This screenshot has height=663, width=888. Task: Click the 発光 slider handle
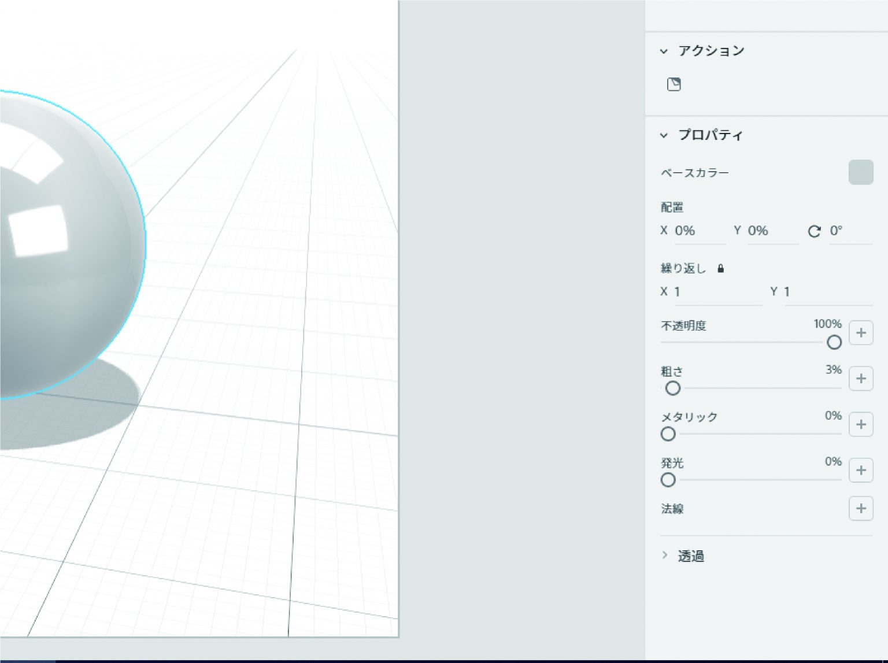click(x=668, y=480)
